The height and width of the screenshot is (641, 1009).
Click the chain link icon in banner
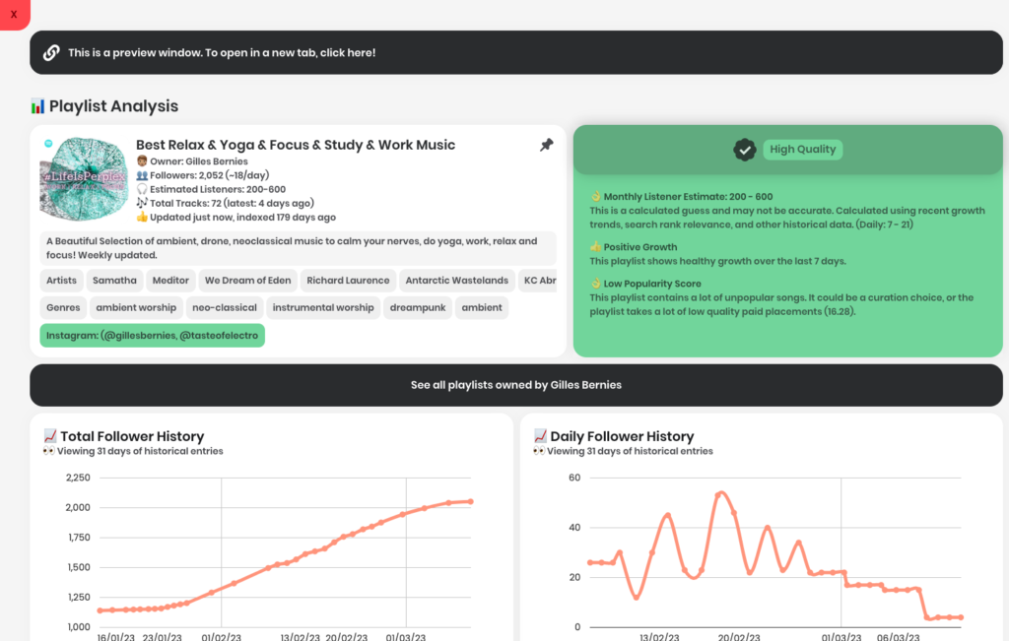pyautogui.click(x=51, y=53)
